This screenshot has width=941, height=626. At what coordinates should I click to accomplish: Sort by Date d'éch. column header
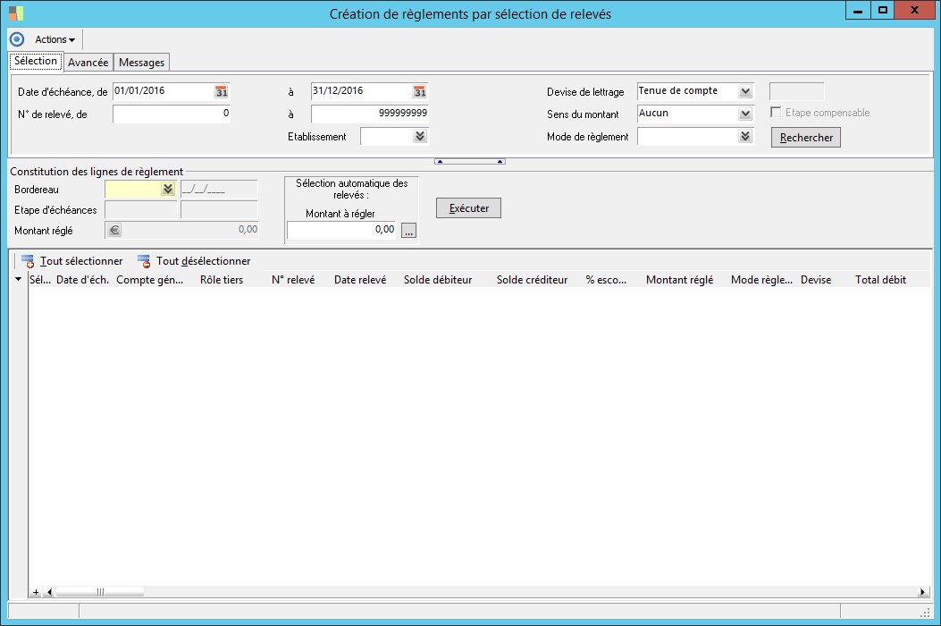point(83,280)
